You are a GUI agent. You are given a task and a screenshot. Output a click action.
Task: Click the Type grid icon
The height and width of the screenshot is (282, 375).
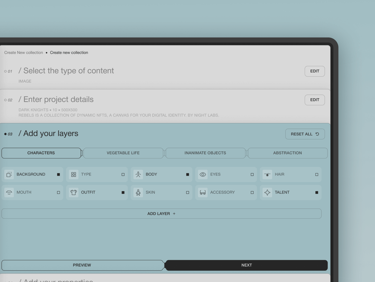click(73, 174)
